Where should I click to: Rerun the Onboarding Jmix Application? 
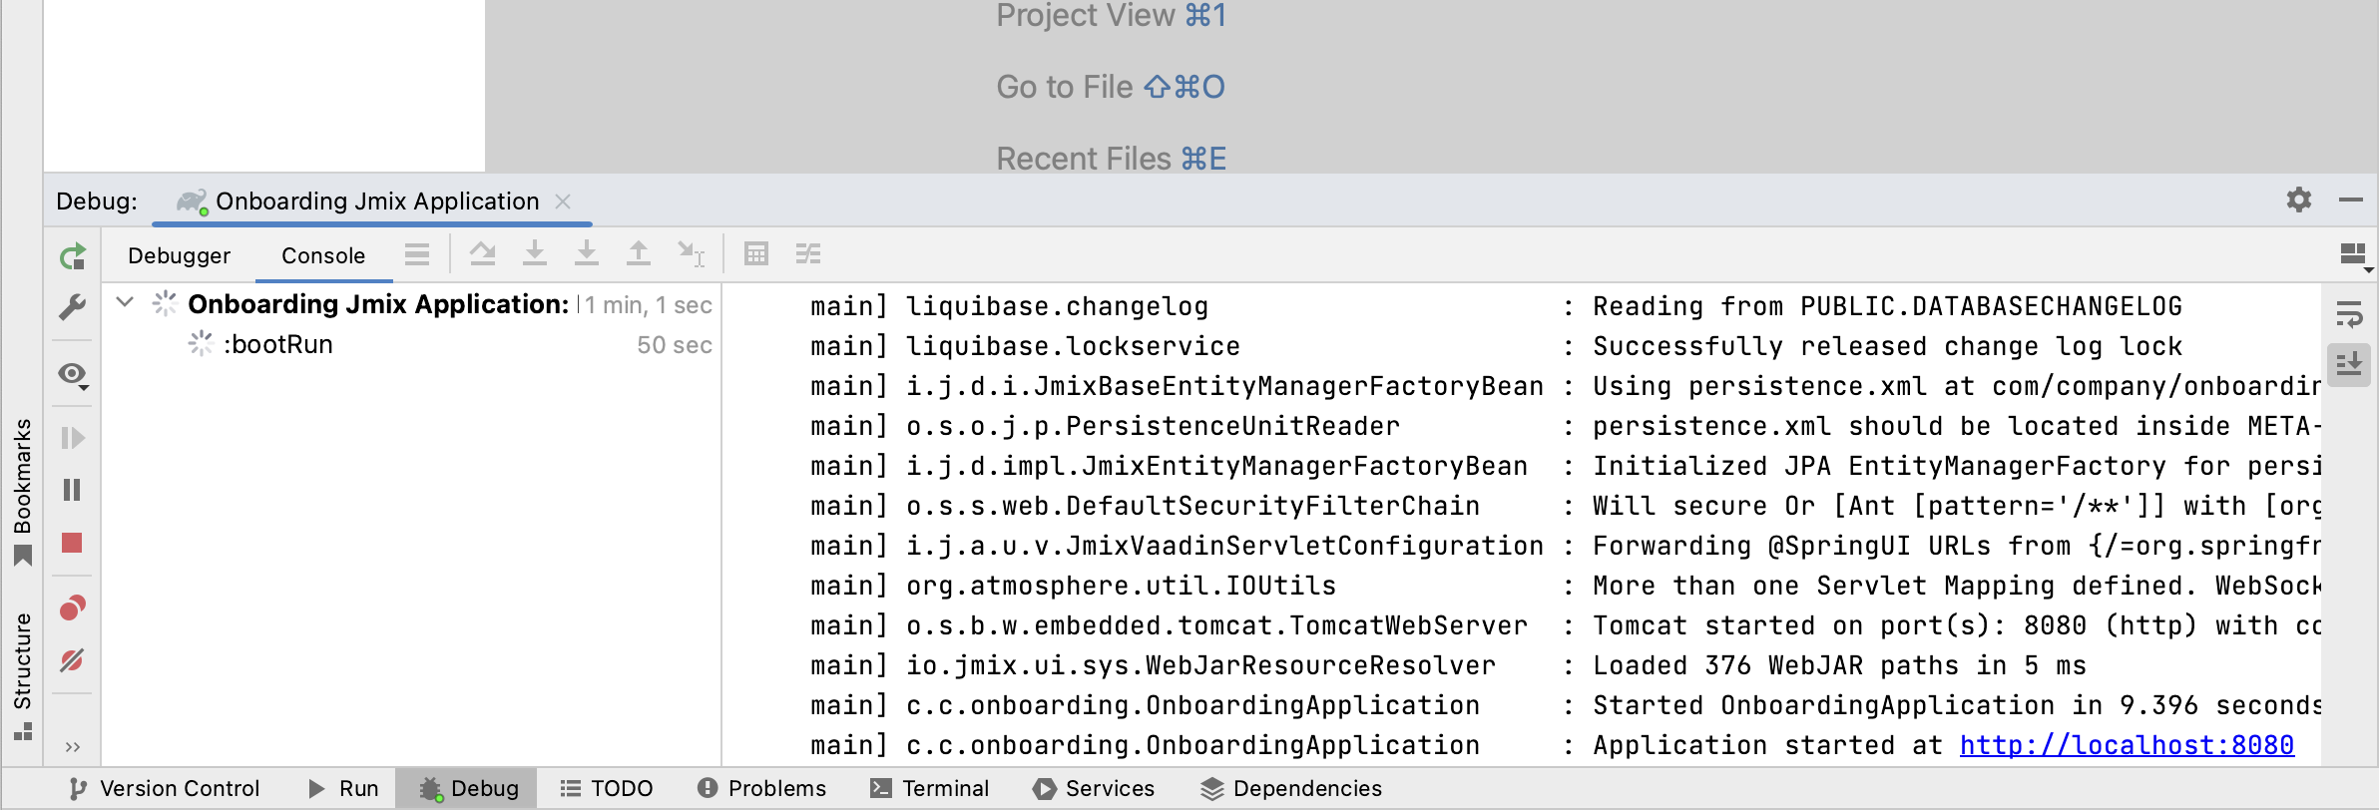click(x=72, y=257)
